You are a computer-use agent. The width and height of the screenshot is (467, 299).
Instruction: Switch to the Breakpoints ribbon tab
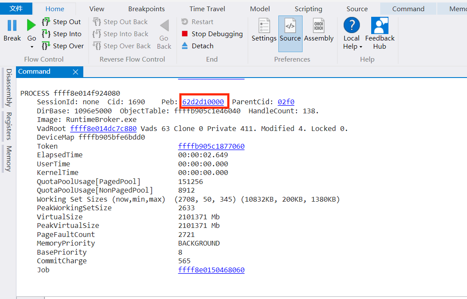(146, 9)
